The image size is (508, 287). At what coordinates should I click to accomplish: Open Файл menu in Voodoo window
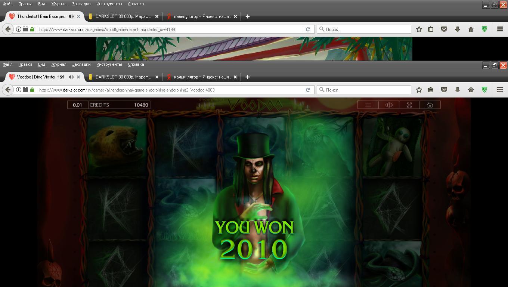[7, 64]
